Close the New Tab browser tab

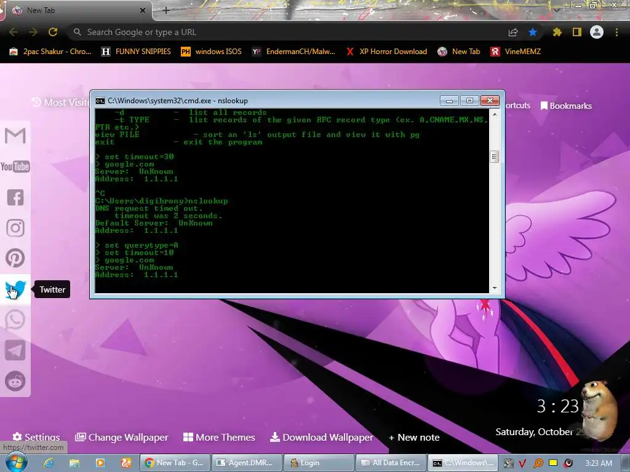pyautogui.click(x=143, y=10)
